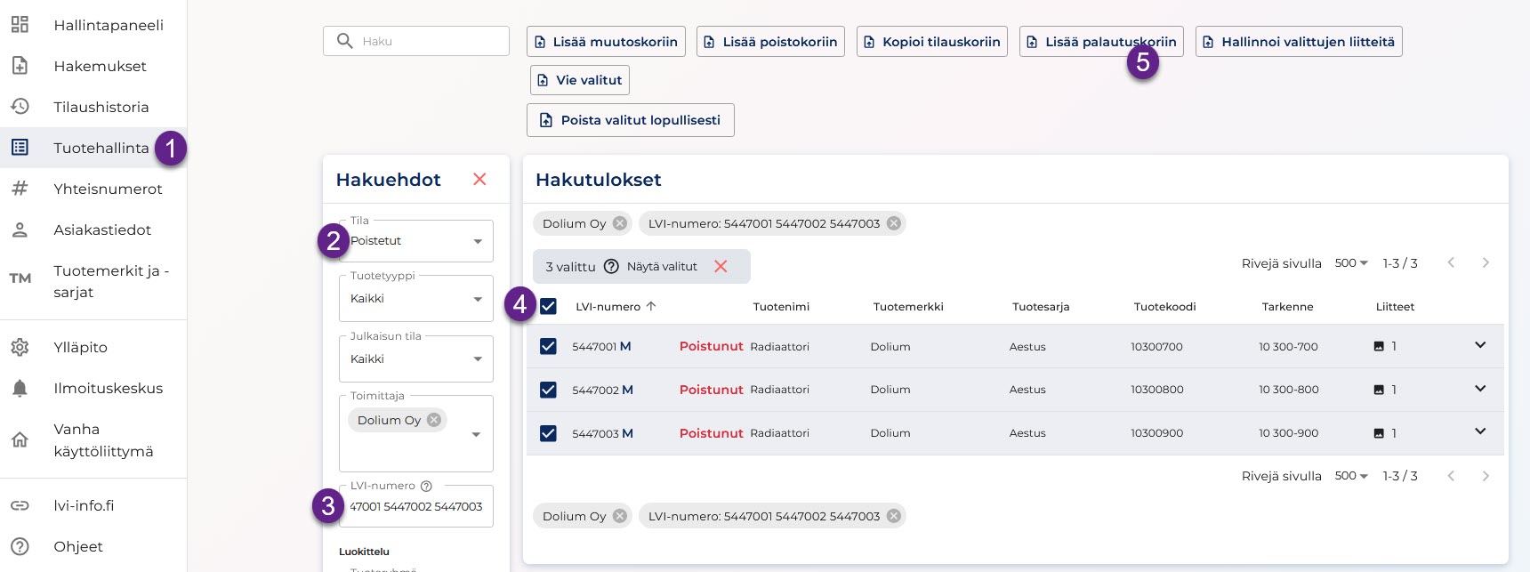Open top Rivejä sivulla 500 dropdown
The image size is (1530, 572).
tap(1351, 263)
